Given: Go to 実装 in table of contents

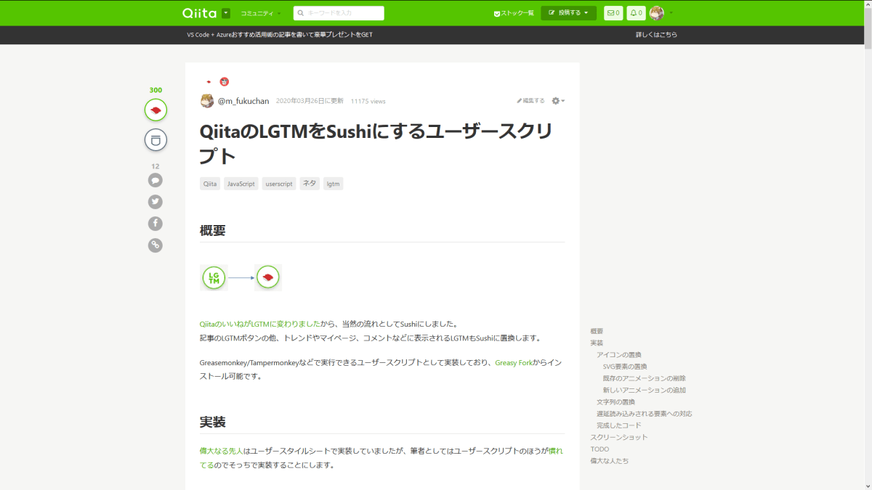Looking at the screenshot, I should click(x=597, y=343).
